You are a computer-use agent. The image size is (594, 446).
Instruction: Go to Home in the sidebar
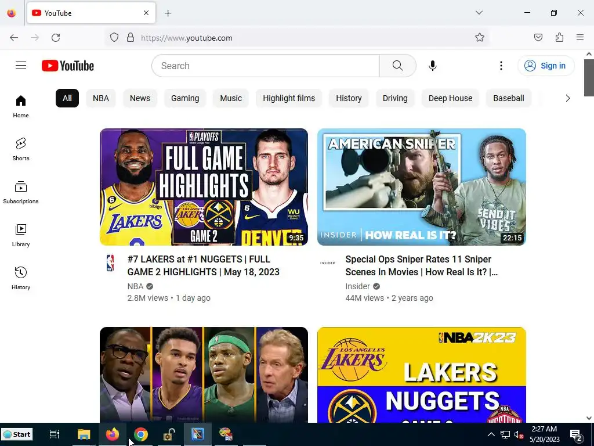click(x=21, y=107)
